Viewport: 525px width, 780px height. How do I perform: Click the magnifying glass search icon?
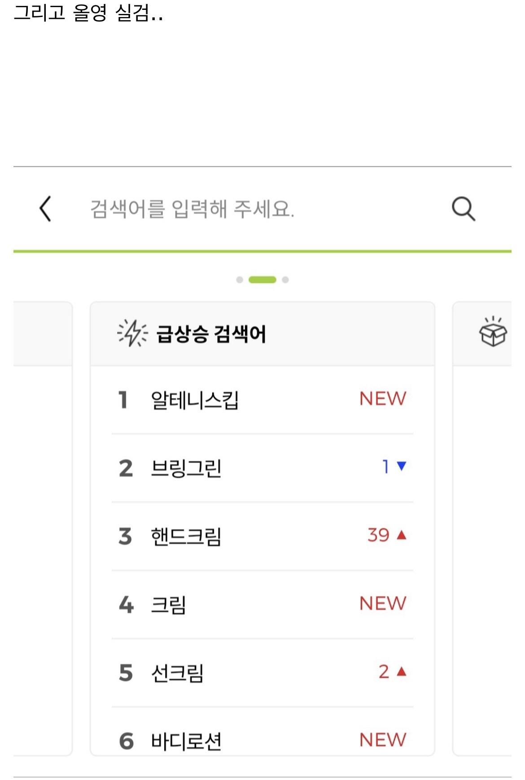click(x=463, y=209)
